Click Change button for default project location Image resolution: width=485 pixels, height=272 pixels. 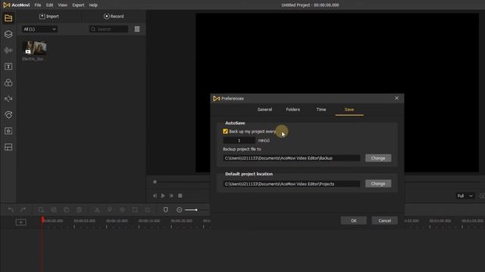click(378, 184)
